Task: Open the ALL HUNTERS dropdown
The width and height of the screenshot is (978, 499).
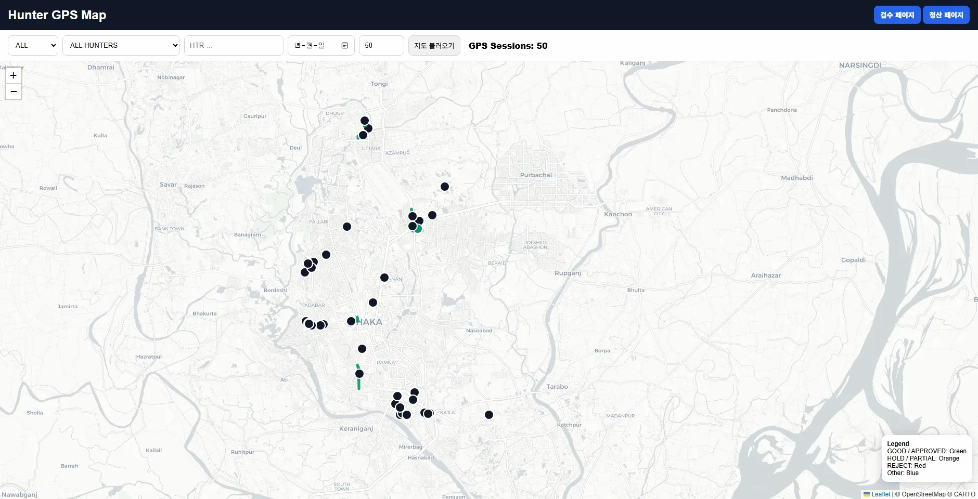Action: [x=121, y=45]
